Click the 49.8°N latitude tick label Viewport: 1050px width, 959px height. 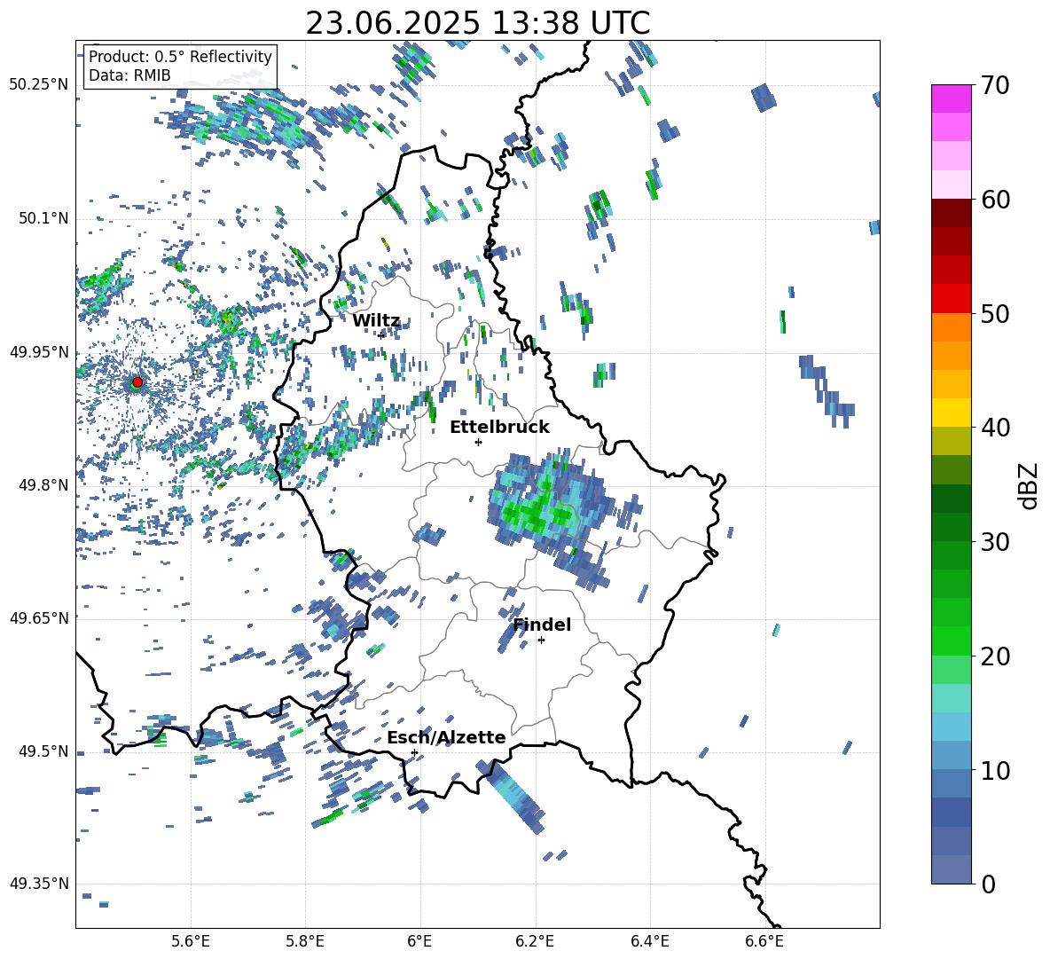coord(43,485)
